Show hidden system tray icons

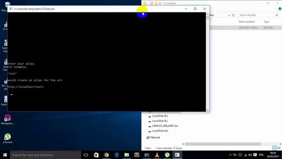[x=230, y=155]
